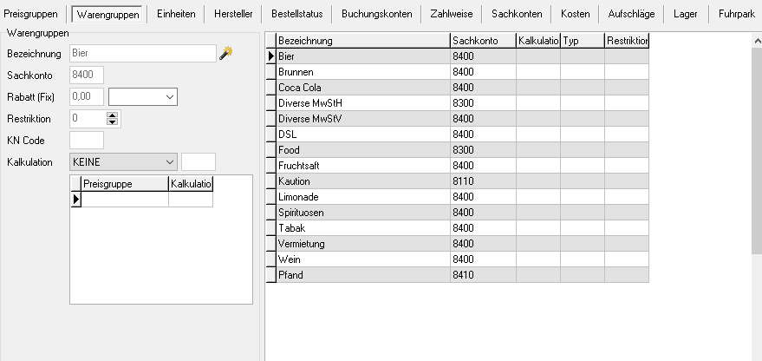
Task: Switch to the Preisgruppen tab
Action: click(x=31, y=14)
